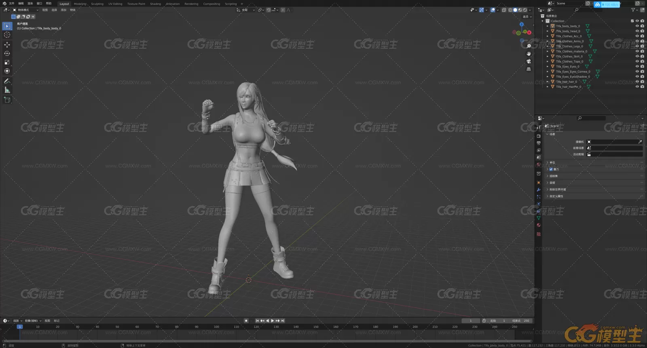
Task: Click the zoom magnifier viewport icon
Action: [529, 46]
